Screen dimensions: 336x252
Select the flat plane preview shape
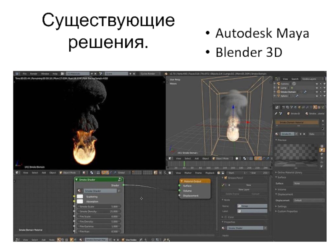pos(322,146)
